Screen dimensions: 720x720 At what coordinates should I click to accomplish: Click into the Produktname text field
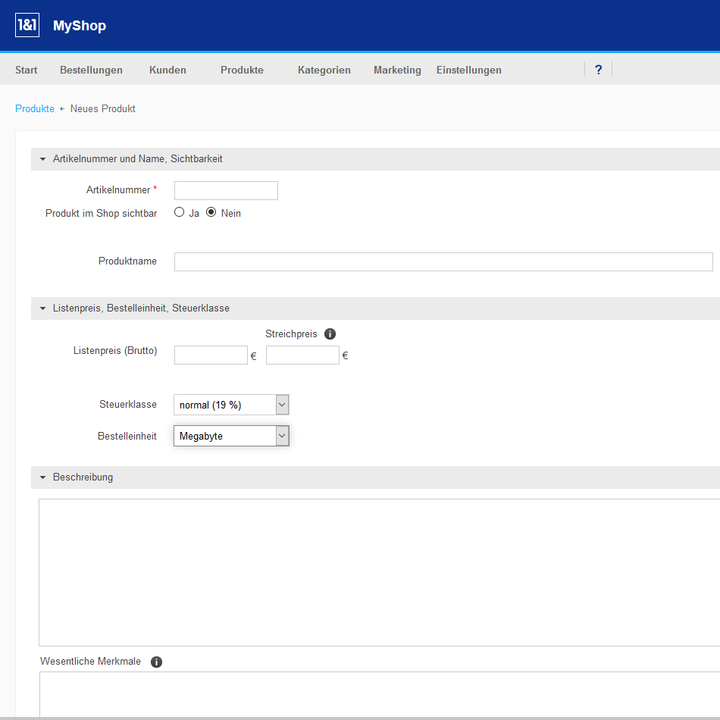443,261
